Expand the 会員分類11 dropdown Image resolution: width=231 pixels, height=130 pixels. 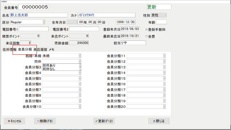[164, 56]
